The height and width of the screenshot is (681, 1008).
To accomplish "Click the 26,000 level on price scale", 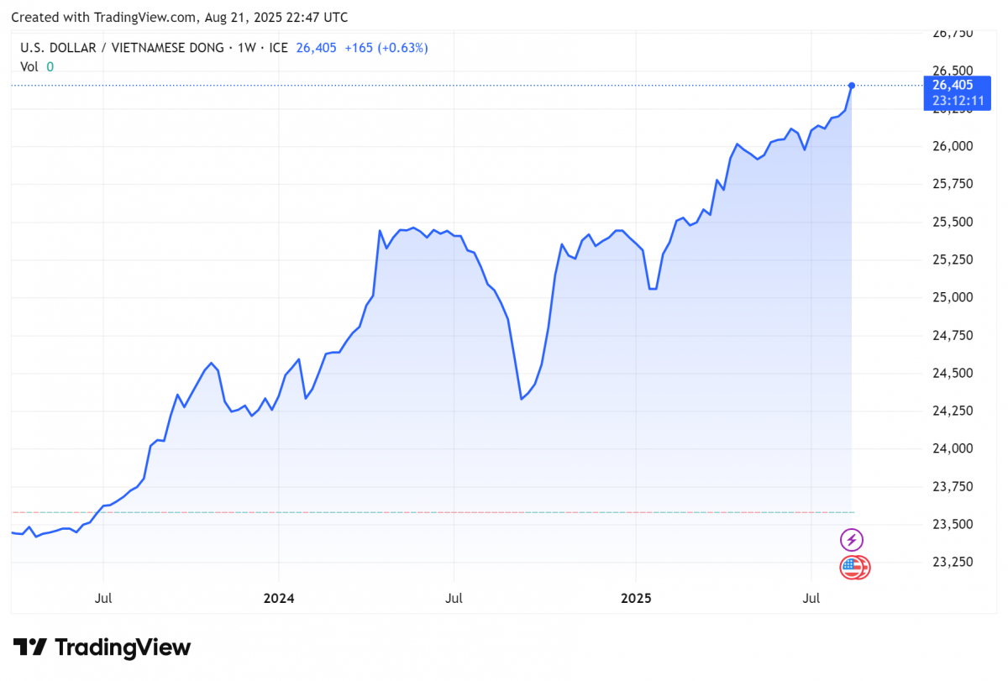I will (953, 146).
